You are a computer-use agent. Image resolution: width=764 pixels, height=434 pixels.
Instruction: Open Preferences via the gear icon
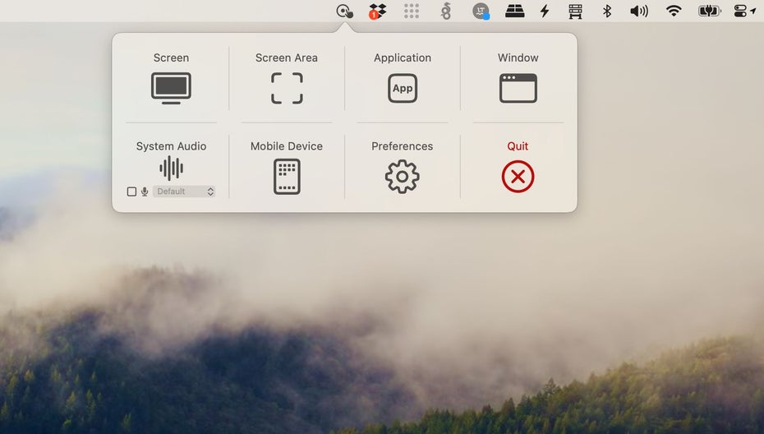403,176
